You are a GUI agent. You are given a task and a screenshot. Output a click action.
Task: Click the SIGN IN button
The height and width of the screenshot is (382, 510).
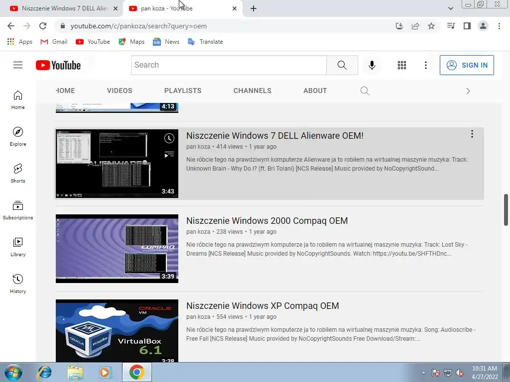tap(467, 65)
